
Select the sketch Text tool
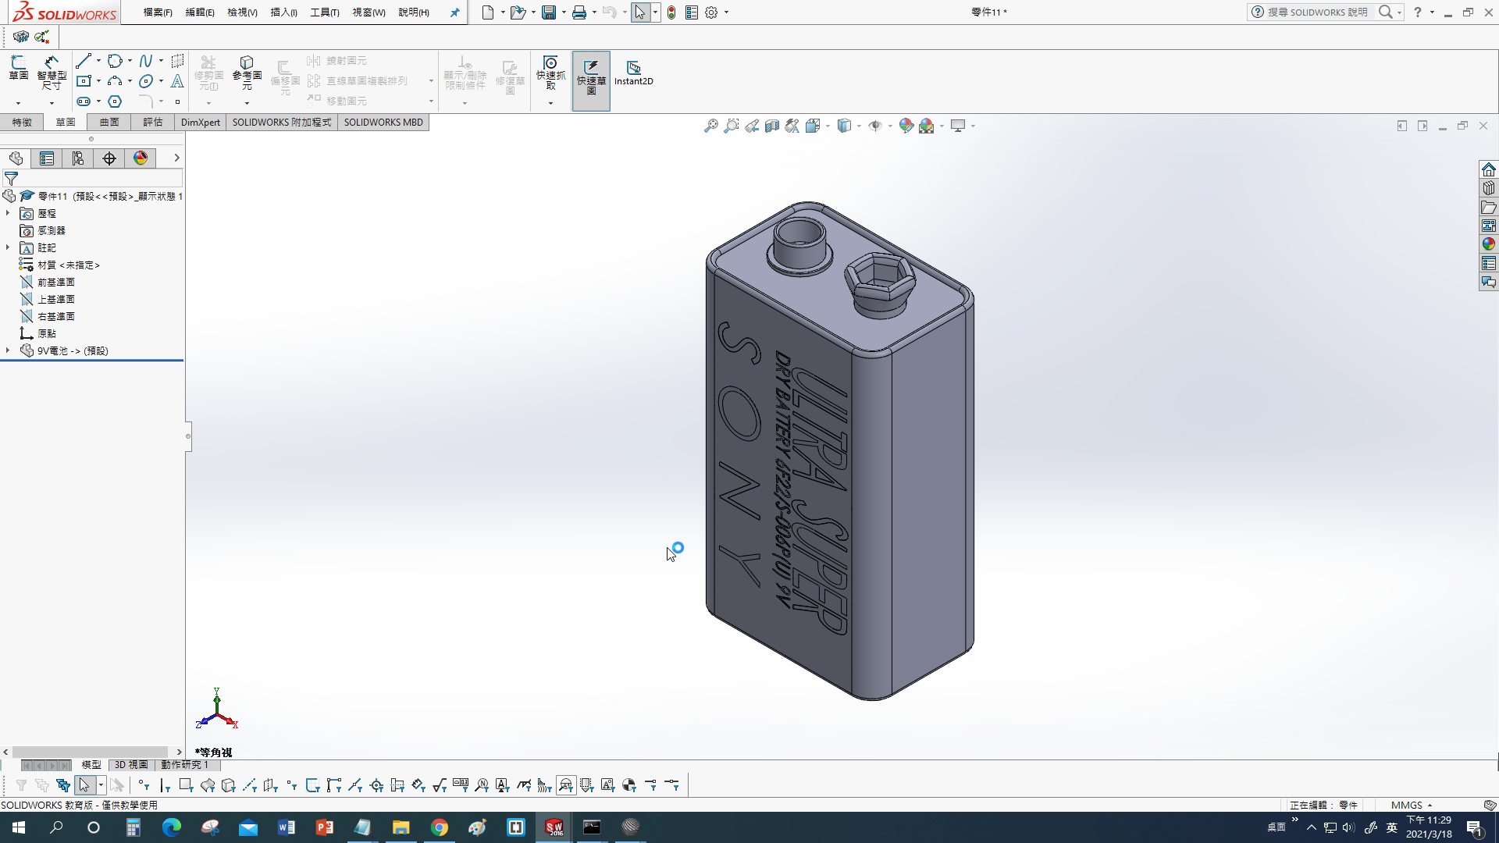point(177,81)
